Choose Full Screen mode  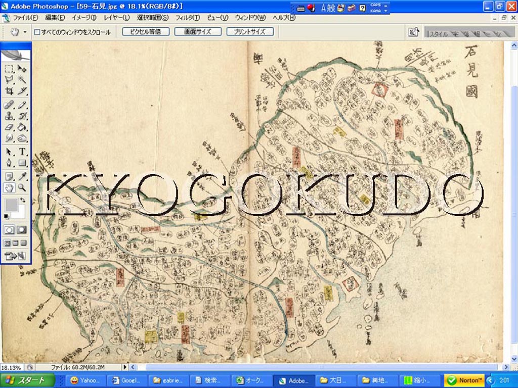[x=23, y=244]
